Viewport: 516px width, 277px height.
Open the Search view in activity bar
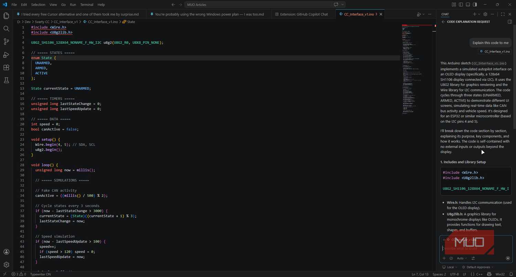[x=6, y=29]
